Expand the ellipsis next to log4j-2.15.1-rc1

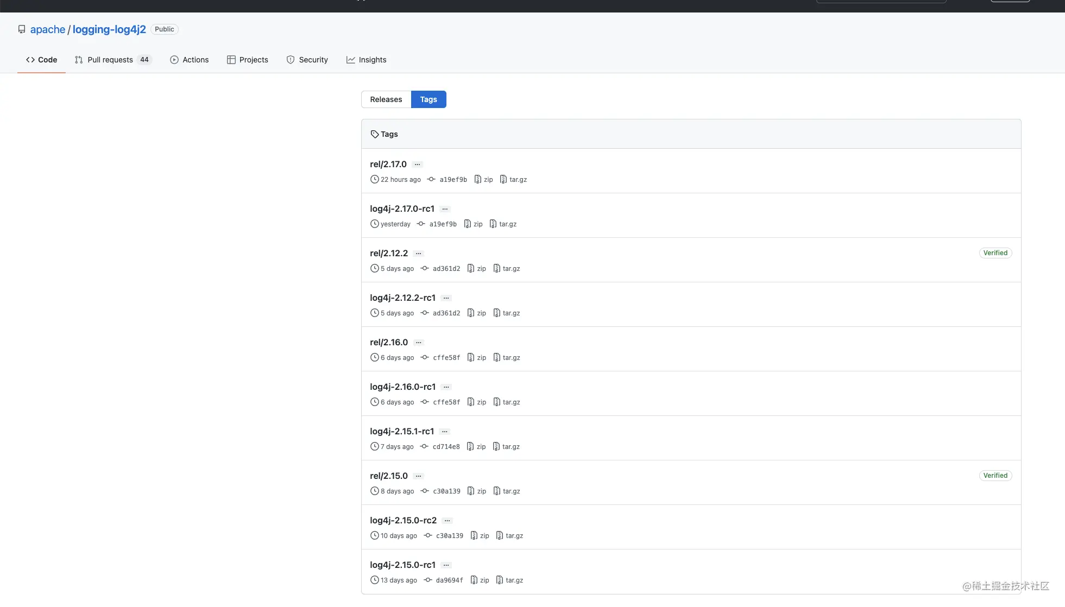tap(445, 432)
